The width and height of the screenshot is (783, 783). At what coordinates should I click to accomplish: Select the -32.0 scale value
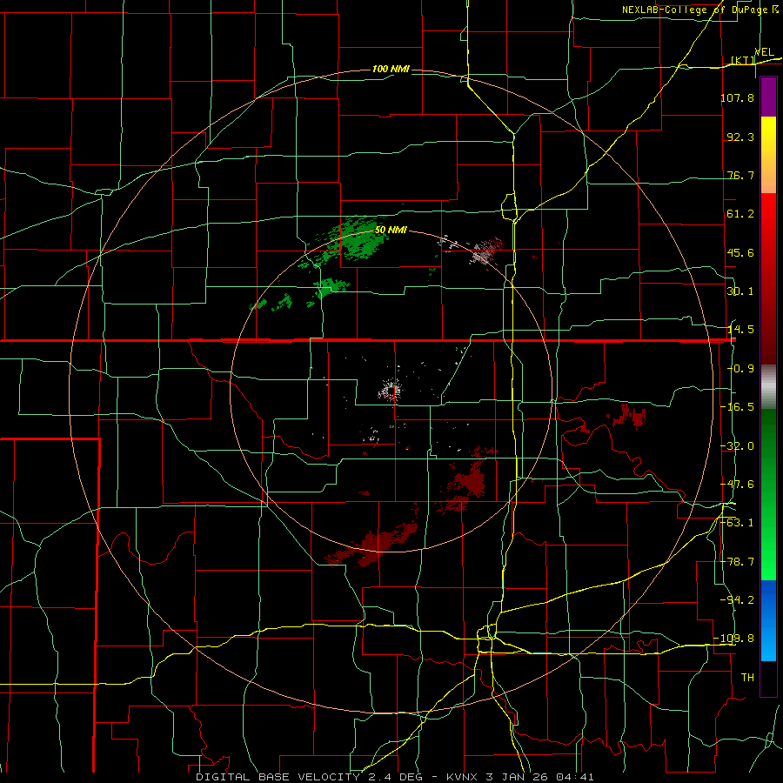point(737,446)
